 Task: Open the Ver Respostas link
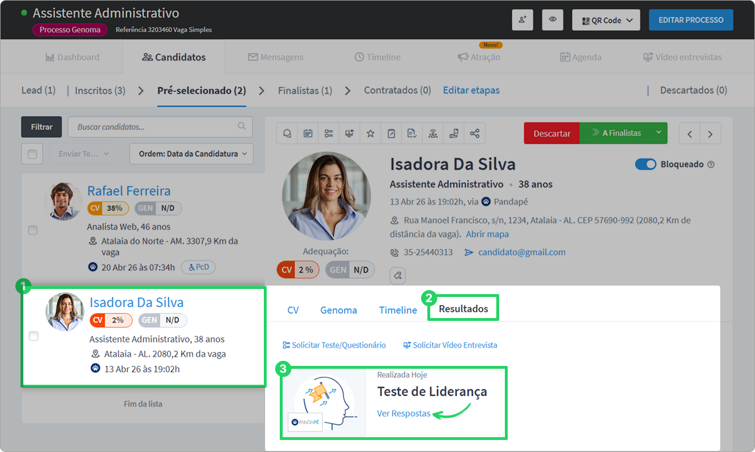coord(404,413)
